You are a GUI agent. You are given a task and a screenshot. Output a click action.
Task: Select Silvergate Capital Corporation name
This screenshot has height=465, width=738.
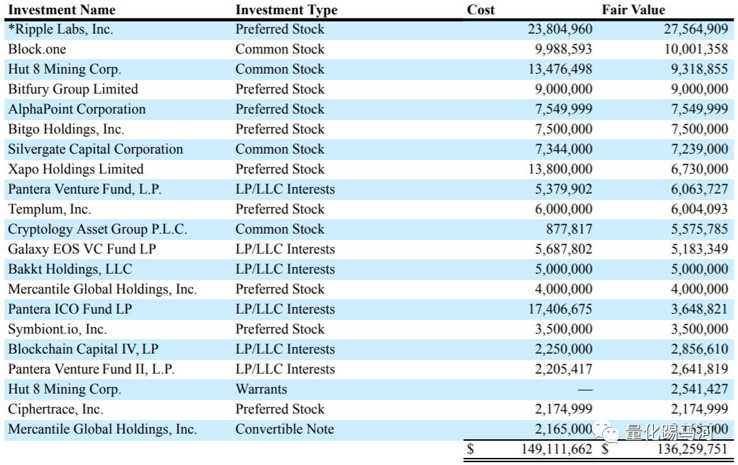[x=96, y=149]
